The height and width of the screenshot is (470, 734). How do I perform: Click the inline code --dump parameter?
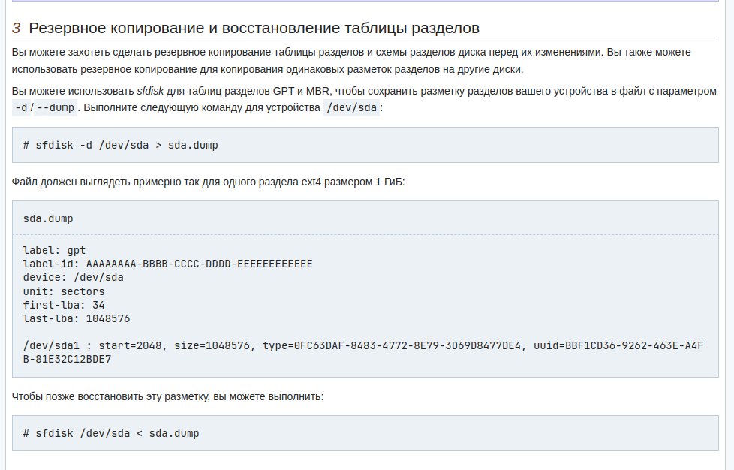pyautogui.click(x=56, y=107)
